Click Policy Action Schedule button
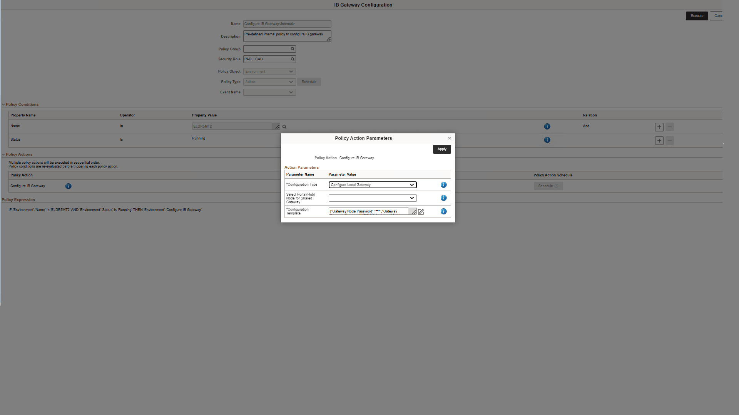The height and width of the screenshot is (415, 739). tap(548, 186)
